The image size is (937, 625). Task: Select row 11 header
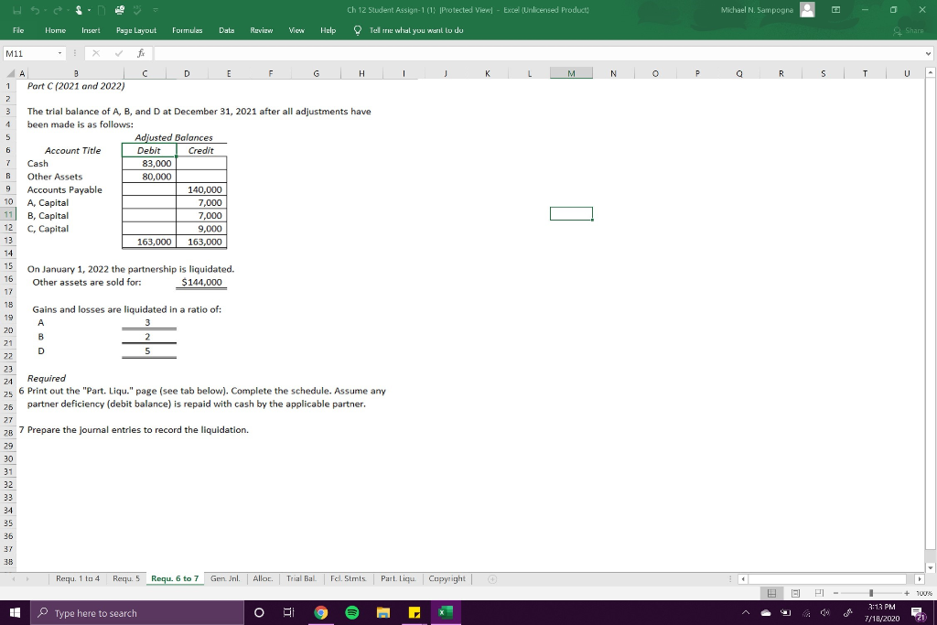(8, 215)
